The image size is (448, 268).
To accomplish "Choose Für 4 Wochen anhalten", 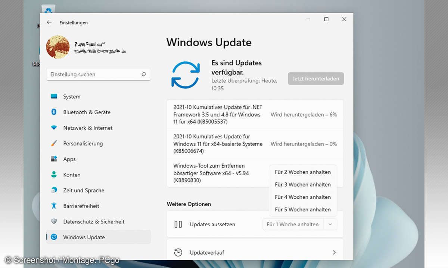I will (x=303, y=197).
